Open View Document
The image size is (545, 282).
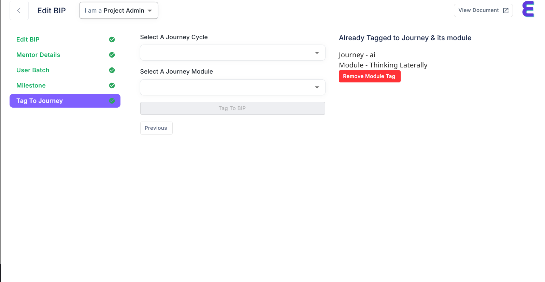pyautogui.click(x=478, y=11)
